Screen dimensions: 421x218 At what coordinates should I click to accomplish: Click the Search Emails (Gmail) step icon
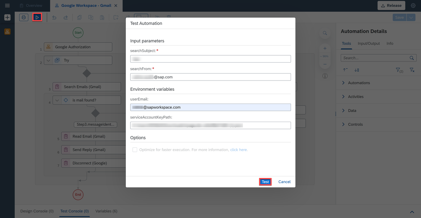click(57, 87)
